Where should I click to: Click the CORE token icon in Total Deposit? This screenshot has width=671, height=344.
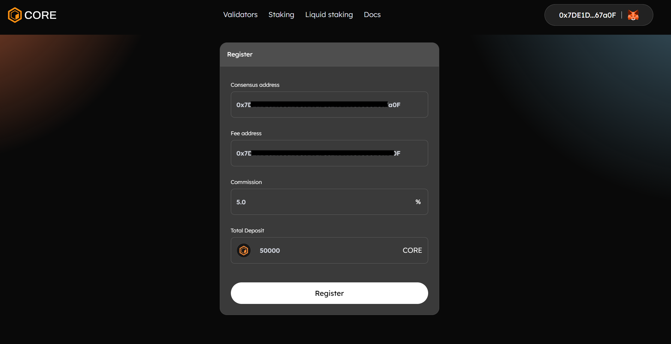click(x=244, y=250)
